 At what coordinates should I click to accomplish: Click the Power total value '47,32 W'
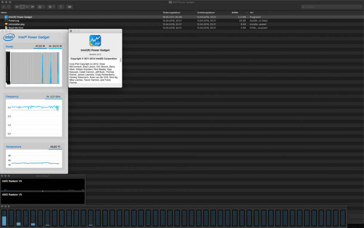(40, 46)
